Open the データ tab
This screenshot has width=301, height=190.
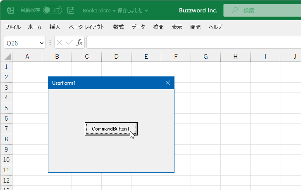pyautogui.click(x=138, y=27)
